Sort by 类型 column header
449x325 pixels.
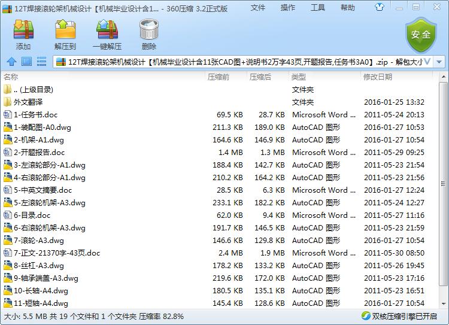pos(298,77)
